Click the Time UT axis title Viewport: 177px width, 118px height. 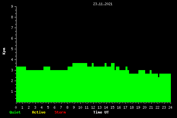coord(101,112)
